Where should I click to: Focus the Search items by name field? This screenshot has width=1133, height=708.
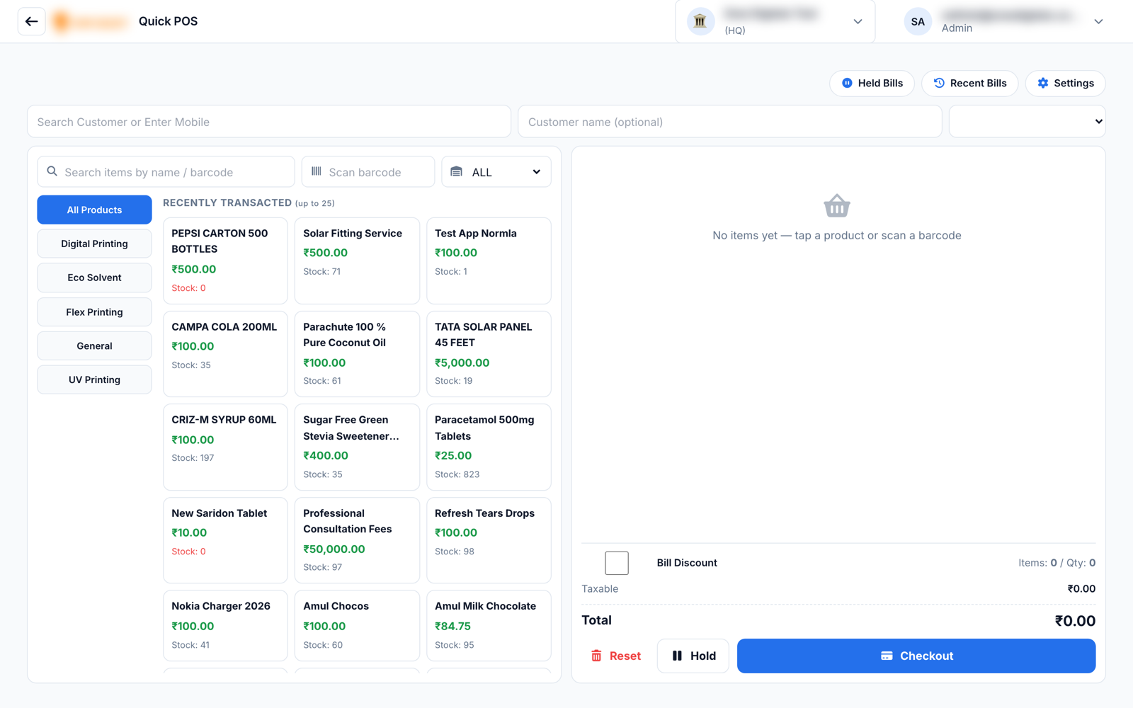pos(166,172)
